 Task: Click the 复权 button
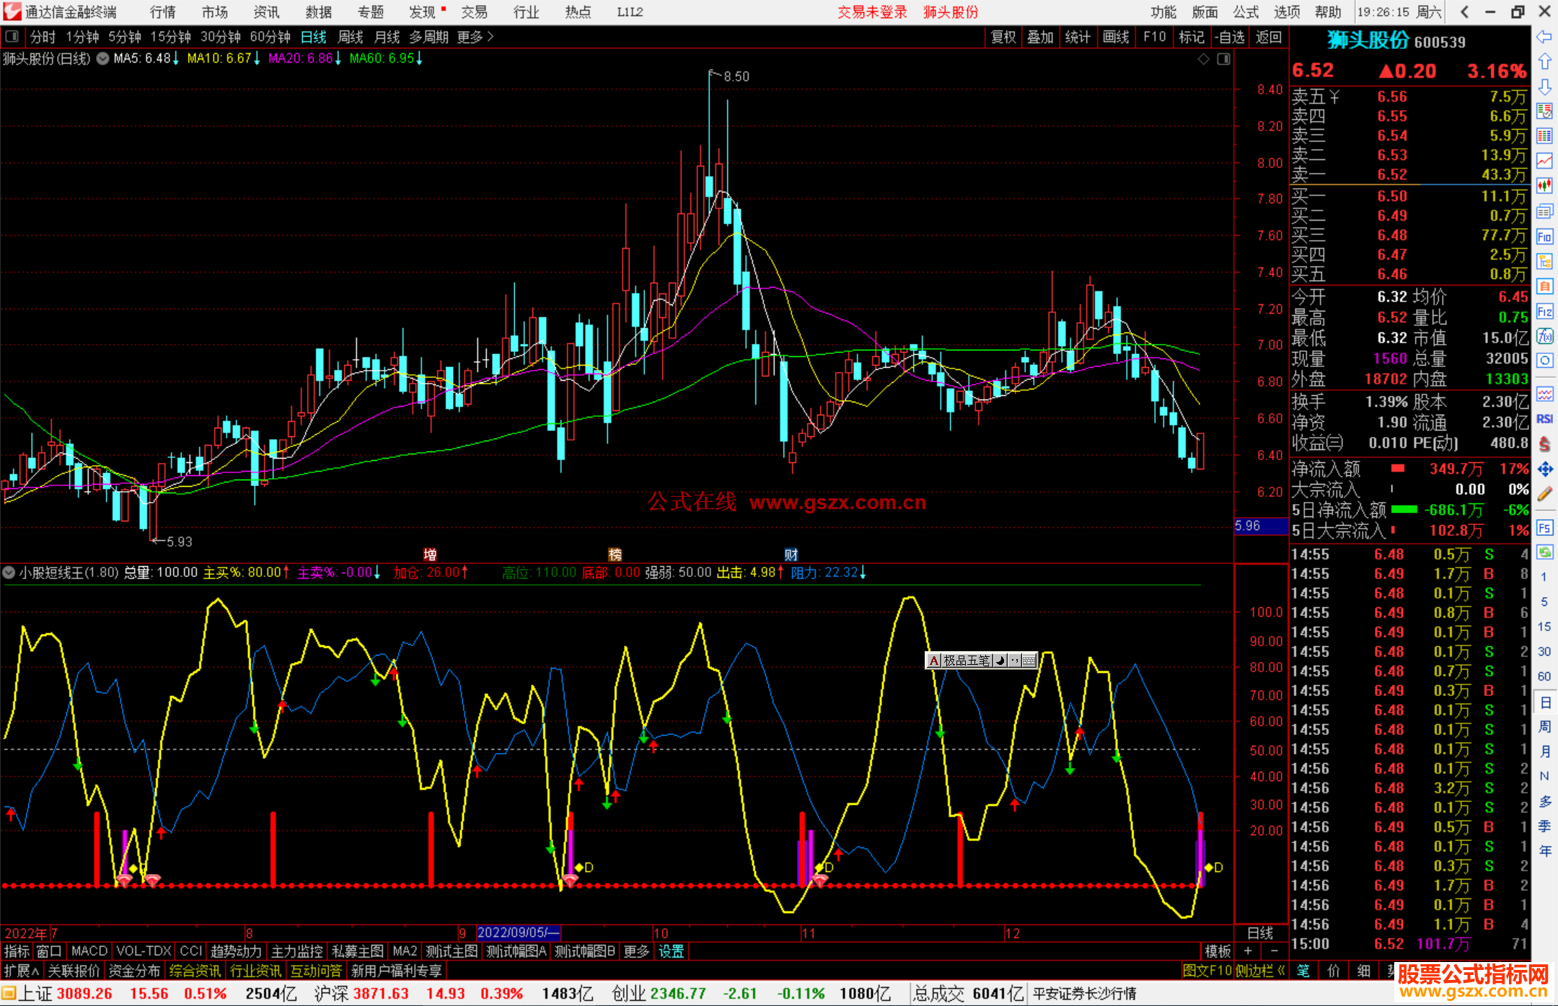[x=1003, y=37]
